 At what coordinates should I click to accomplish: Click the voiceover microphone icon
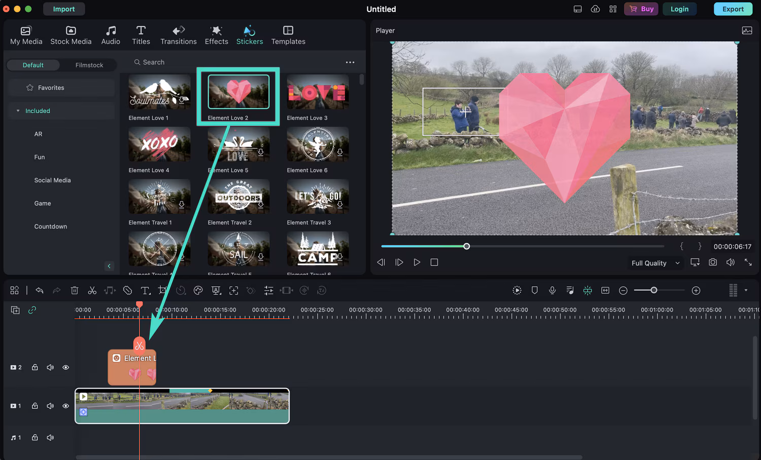click(552, 290)
